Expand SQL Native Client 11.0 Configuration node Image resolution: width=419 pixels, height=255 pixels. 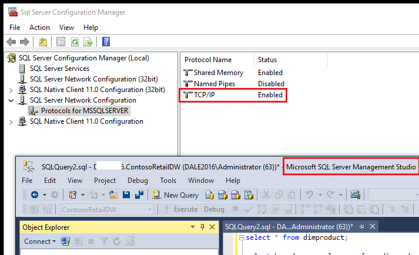click(11, 122)
